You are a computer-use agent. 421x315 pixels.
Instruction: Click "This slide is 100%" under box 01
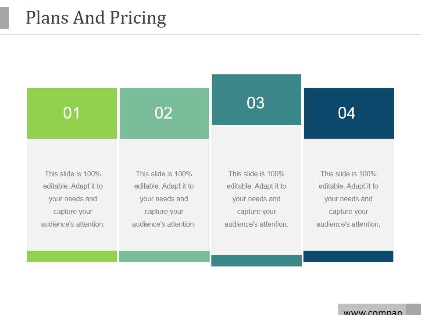(x=73, y=174)
